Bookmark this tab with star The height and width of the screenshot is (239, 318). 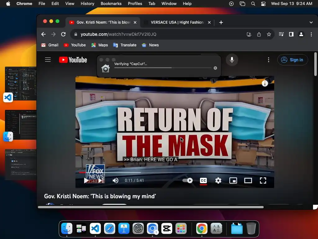[269, 34]
